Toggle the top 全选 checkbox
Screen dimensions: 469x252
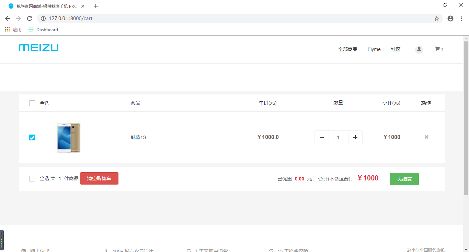32,103
